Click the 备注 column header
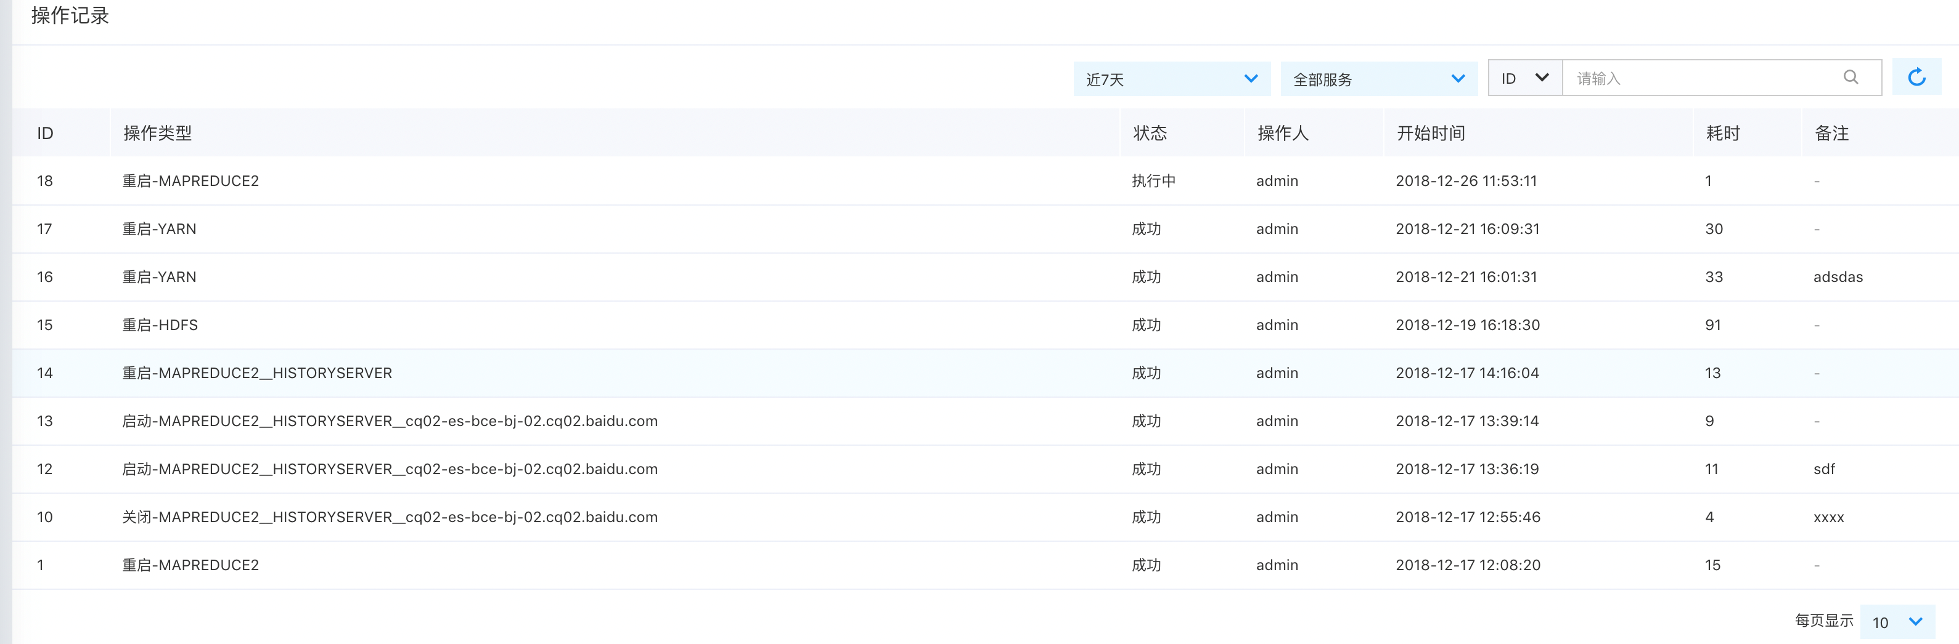The height and width of the screenshot is (644, 1959). point(1831,134)
